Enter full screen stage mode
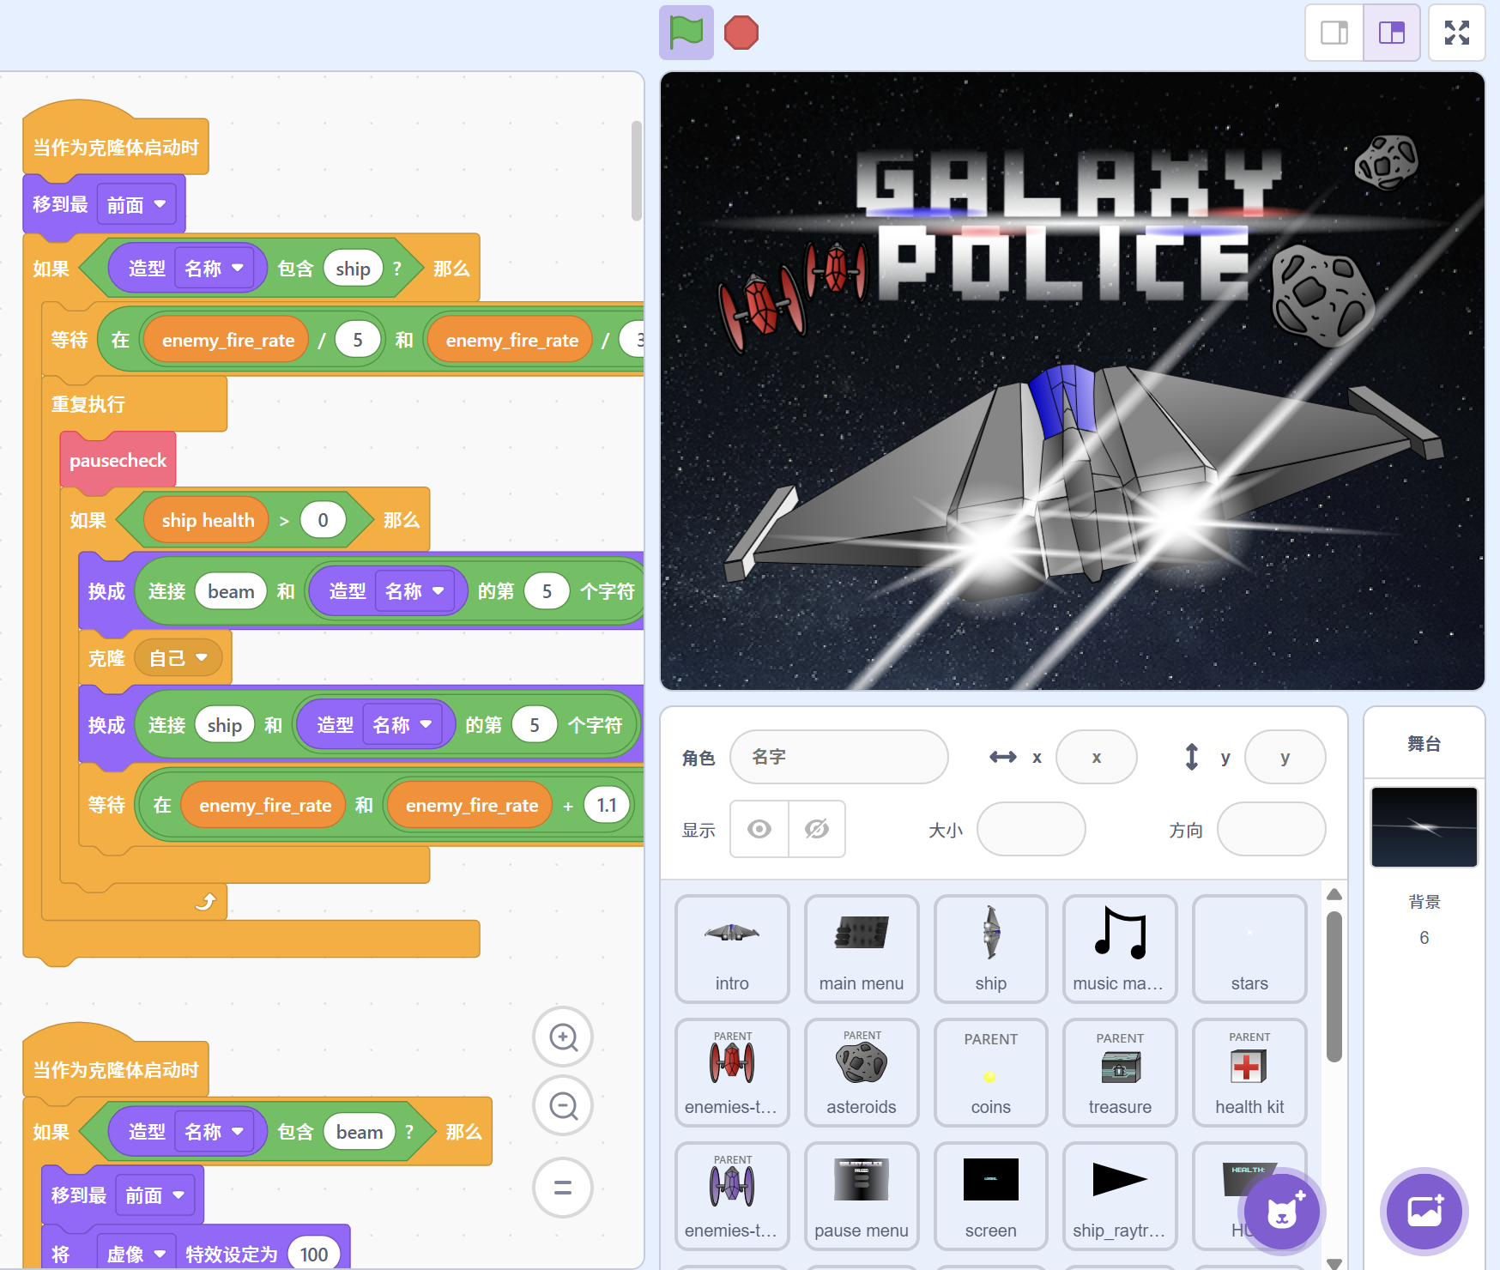 pos(1457,33)
